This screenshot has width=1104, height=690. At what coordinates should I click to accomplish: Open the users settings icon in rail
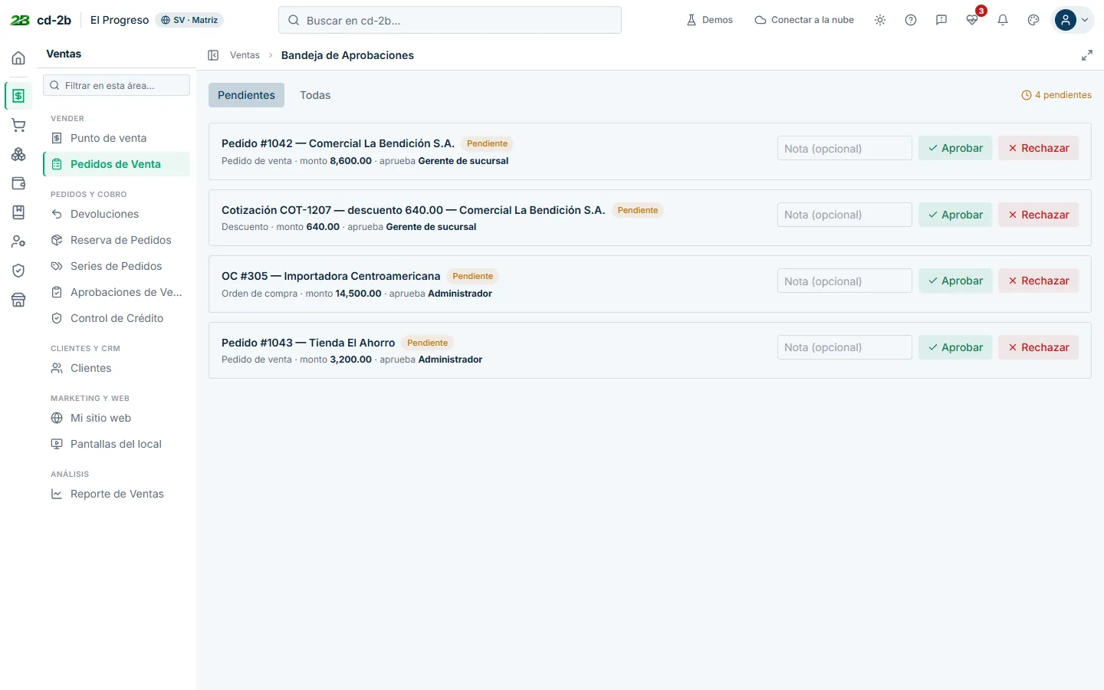click(x=18, y=242)
